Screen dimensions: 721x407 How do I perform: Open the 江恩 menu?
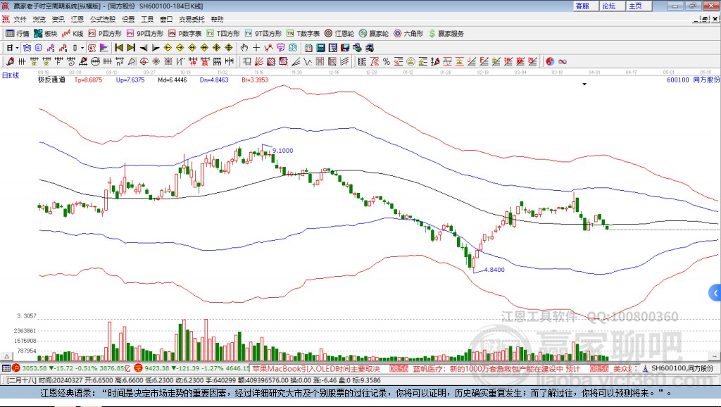[77, 19]
